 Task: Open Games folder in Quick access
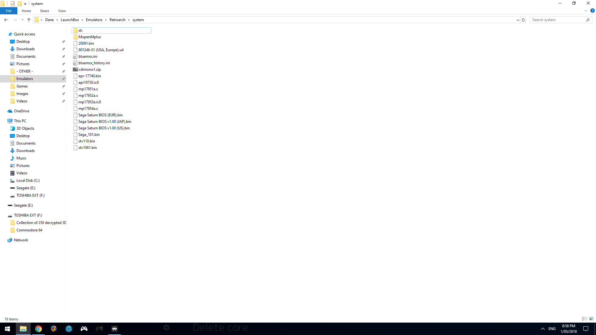(22, 86)
